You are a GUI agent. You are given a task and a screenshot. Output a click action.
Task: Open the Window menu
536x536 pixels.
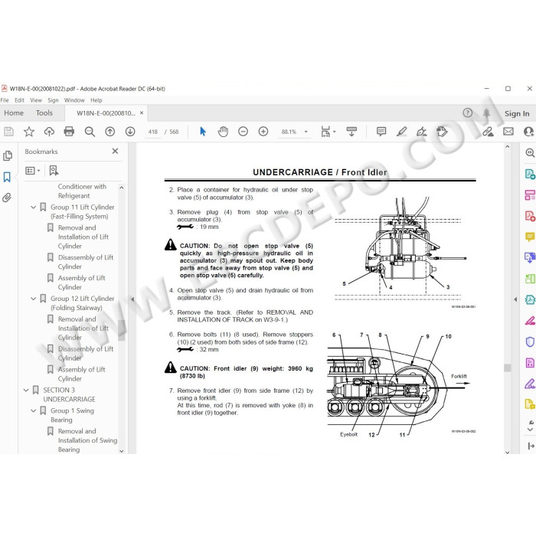[74, 100]
